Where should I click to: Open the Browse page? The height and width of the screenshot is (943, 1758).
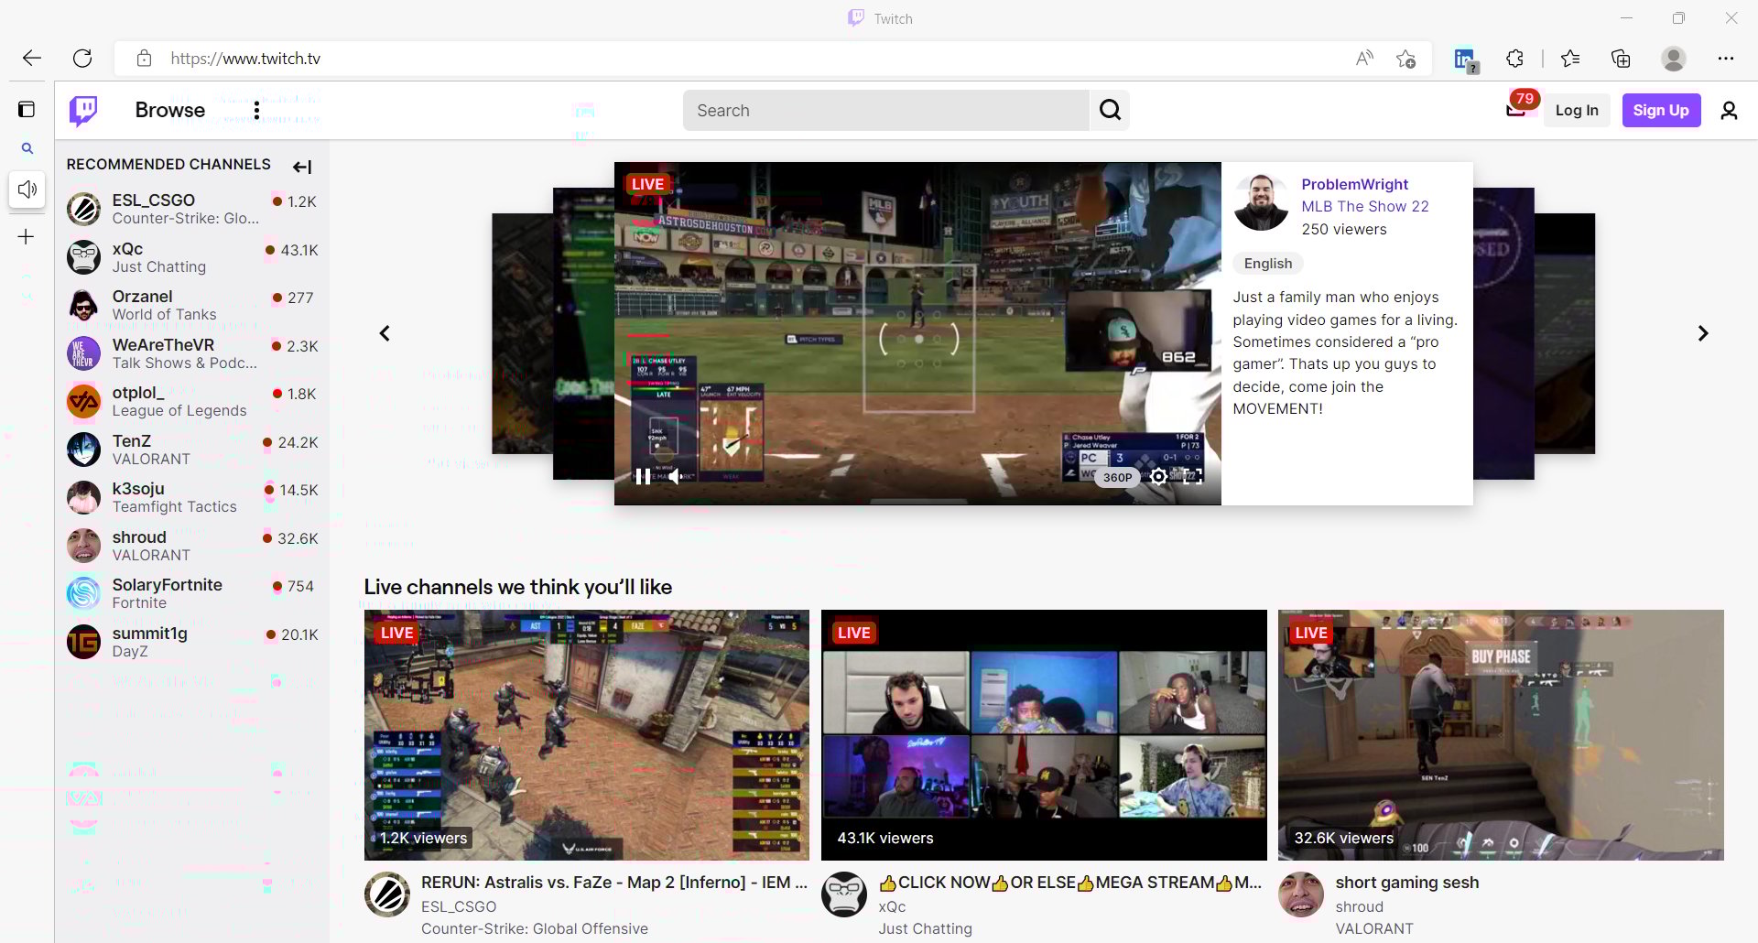(x=170, y=110)
